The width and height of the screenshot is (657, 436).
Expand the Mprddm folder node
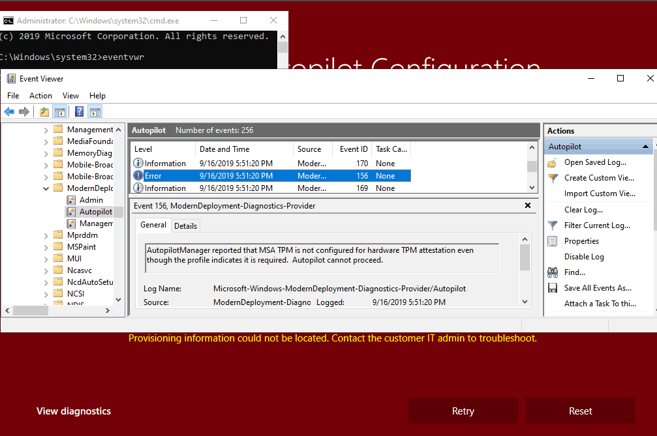pos(46,235)
